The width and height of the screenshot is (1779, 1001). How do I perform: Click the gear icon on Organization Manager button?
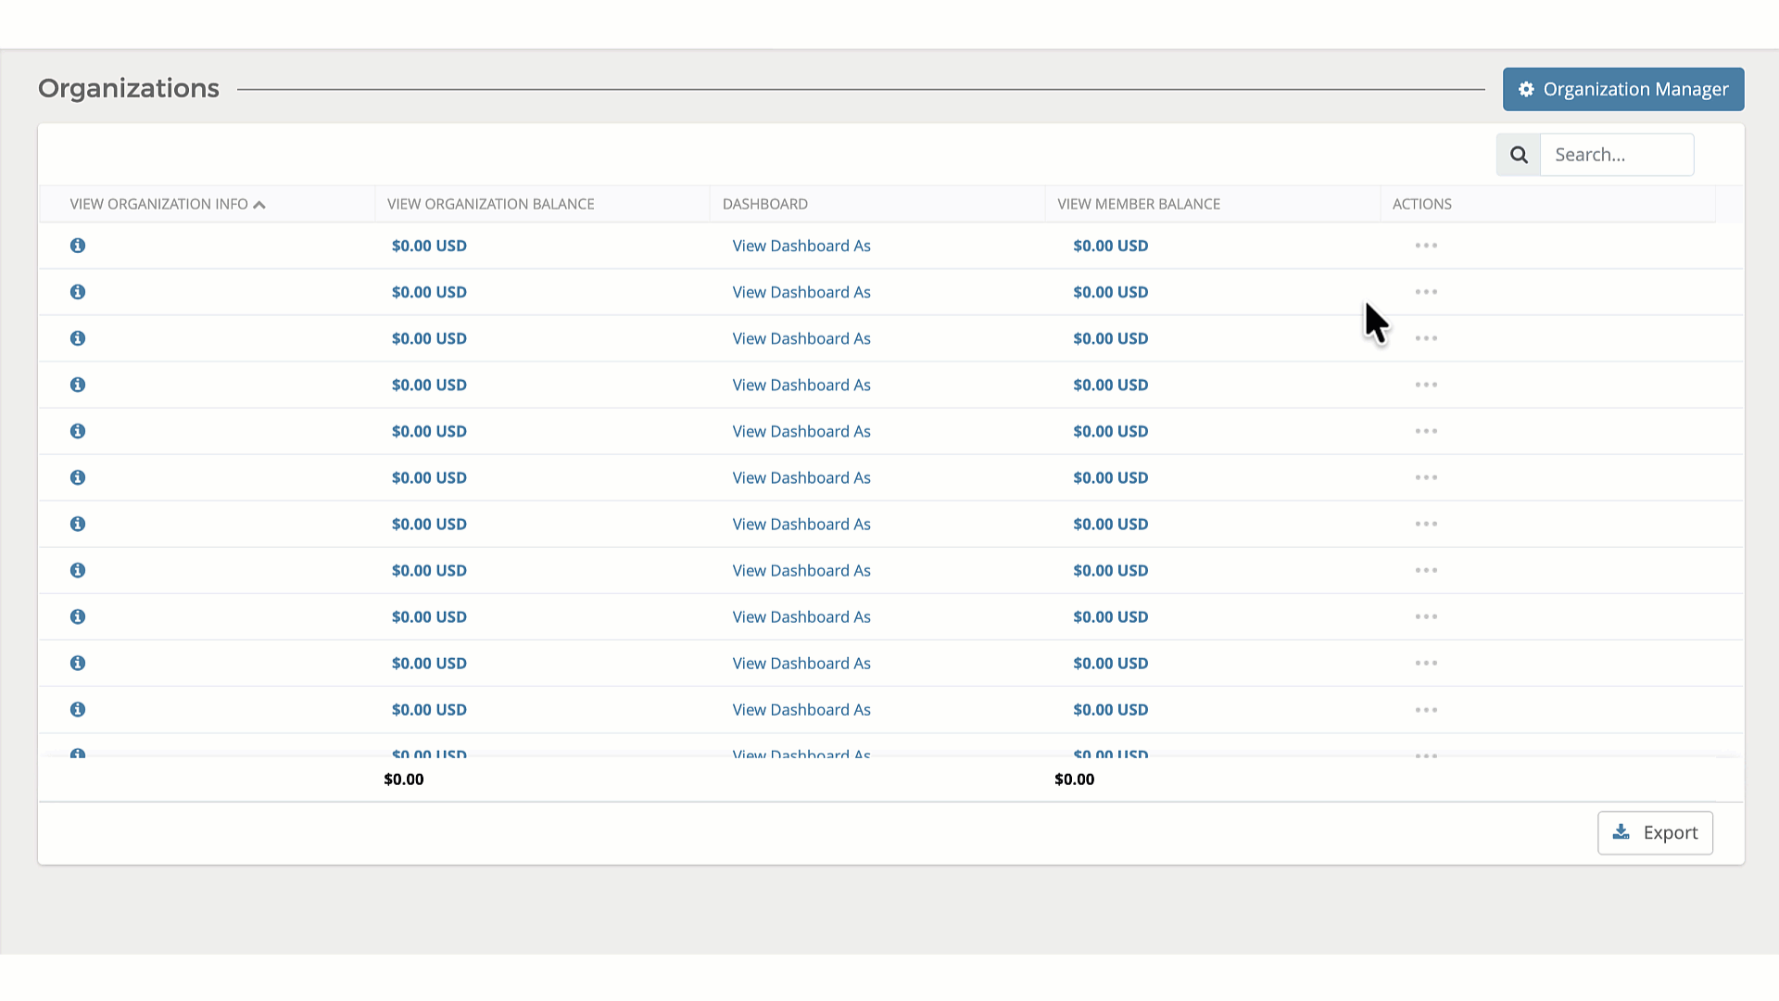pos(1526,89)
